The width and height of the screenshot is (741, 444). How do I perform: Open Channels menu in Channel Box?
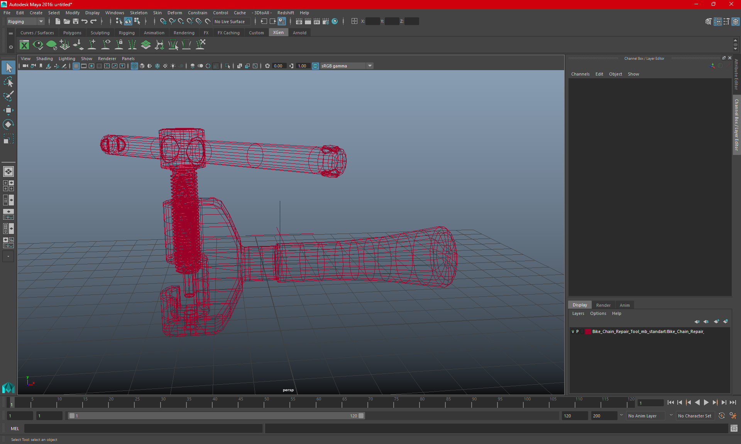580,74
